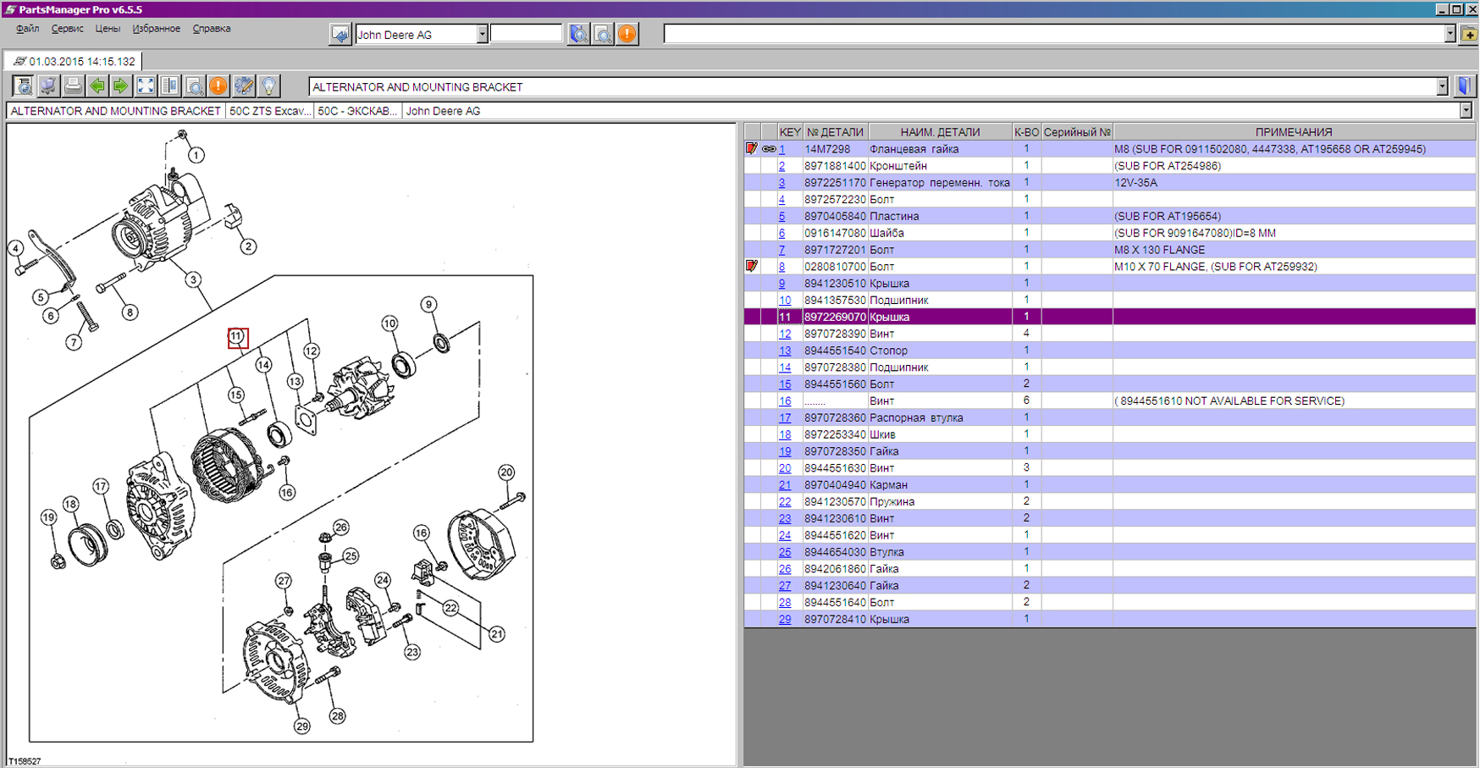Click key link 3 for Генератор

coord(781,183)
